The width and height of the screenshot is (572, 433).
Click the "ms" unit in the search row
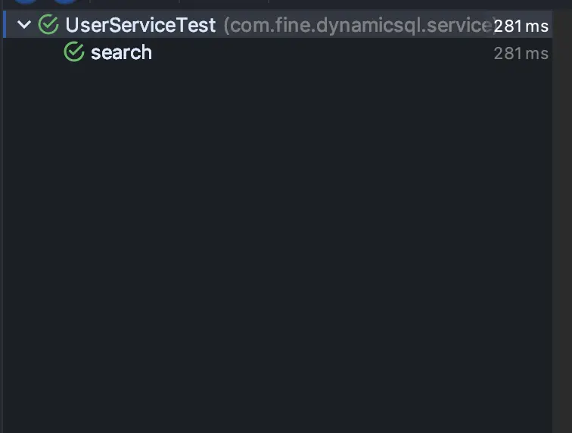[x=537, y=53]
